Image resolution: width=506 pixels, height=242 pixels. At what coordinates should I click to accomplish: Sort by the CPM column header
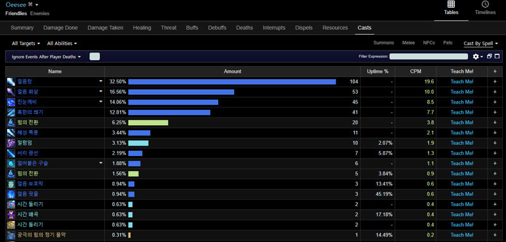416,71
